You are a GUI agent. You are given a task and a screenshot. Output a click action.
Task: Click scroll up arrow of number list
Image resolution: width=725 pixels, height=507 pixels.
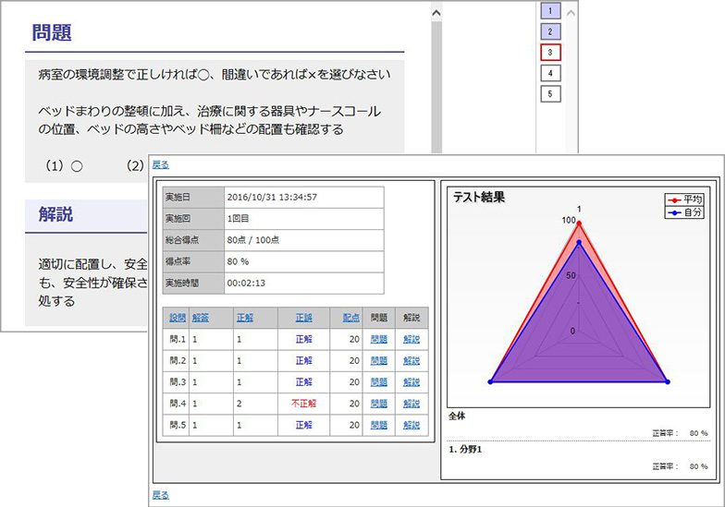pos(571,13)
